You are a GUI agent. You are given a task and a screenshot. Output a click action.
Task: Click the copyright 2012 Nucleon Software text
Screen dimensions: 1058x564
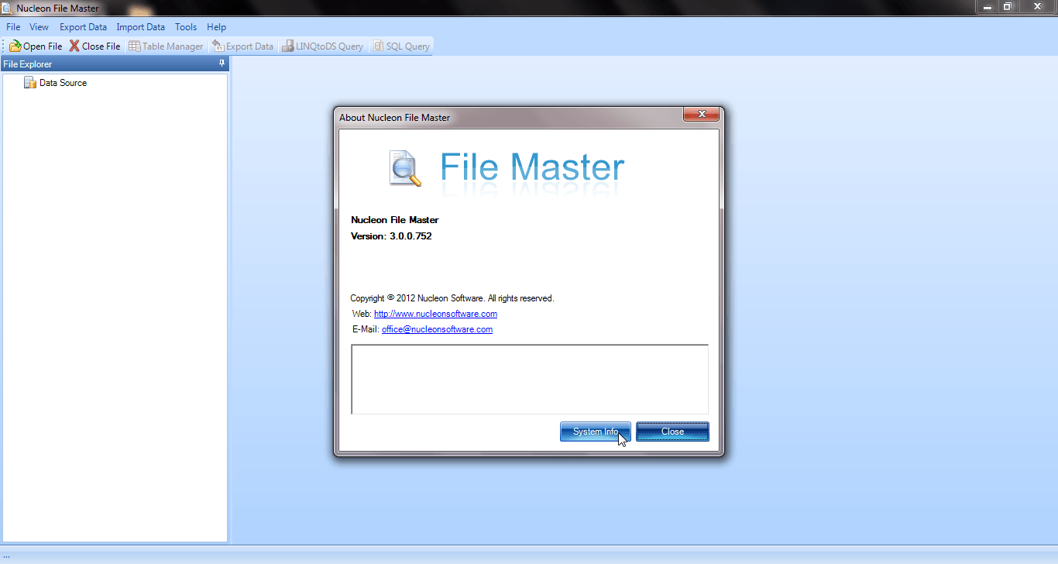452,298
